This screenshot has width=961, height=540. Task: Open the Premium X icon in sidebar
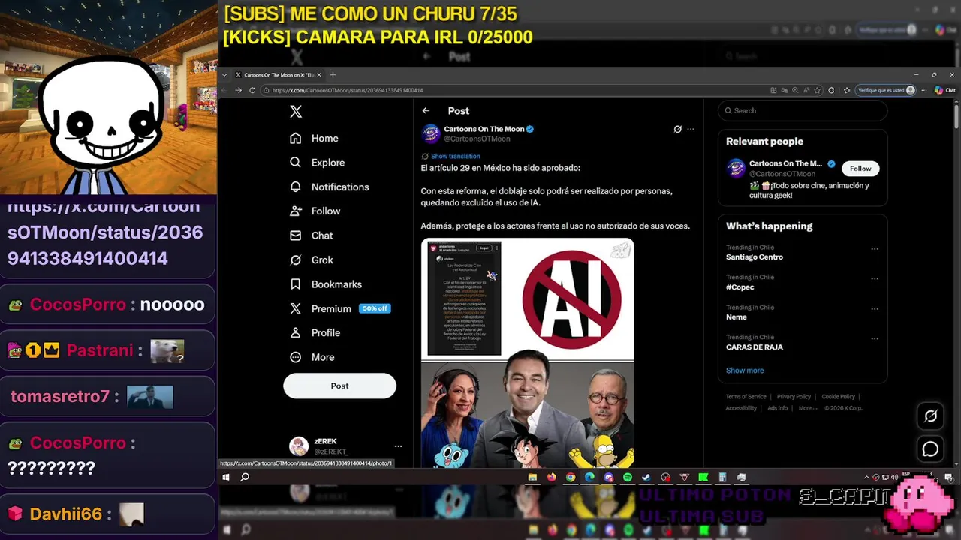click(x=296, y=308)
